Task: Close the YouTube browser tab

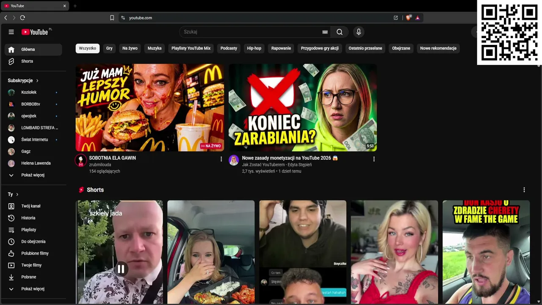Action: click(64, 6)
